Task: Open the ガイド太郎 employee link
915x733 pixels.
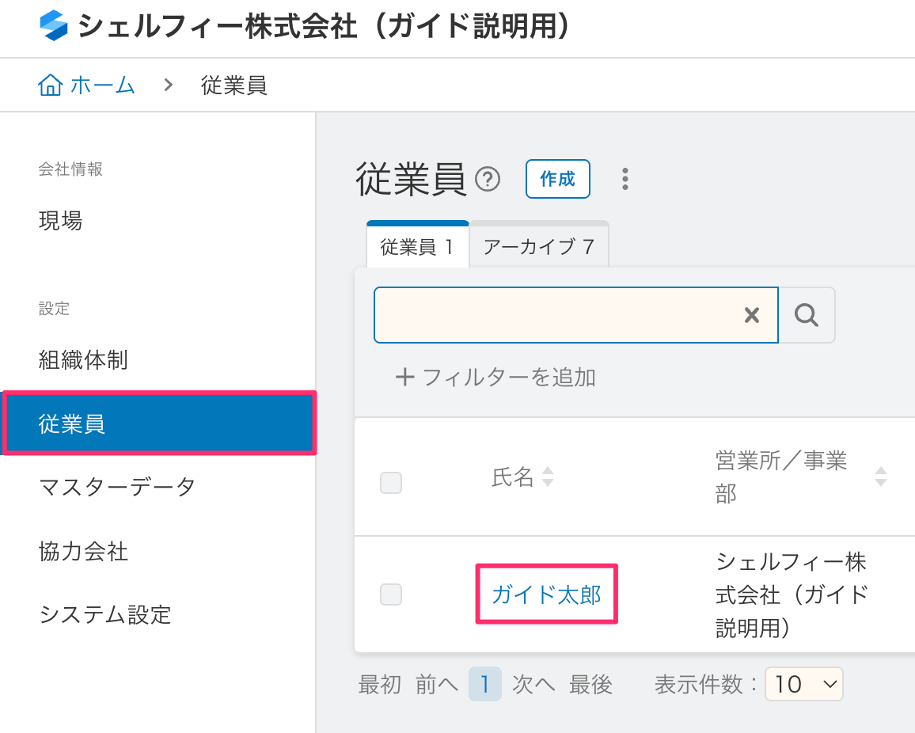Action: (x=546, y=594)
